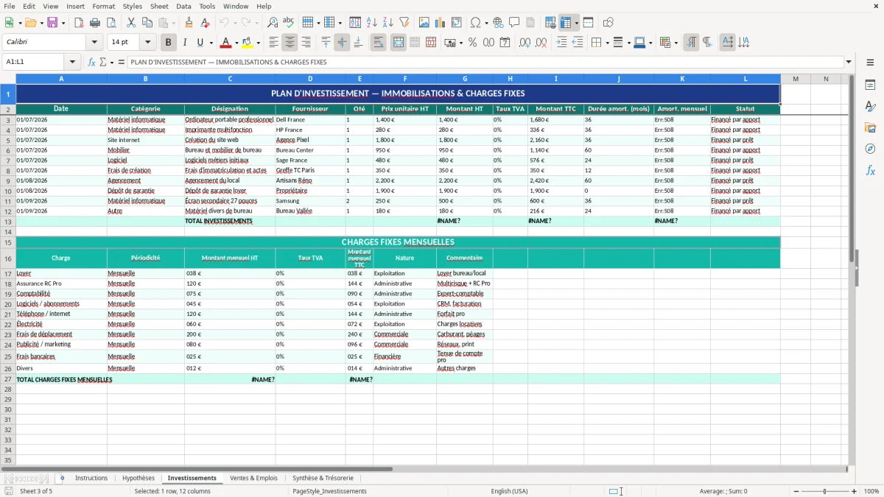The height and width of the screenshot is (497, 884).
Task: Cut the selection with the scissors icon
Action: [x=131, y=23]
